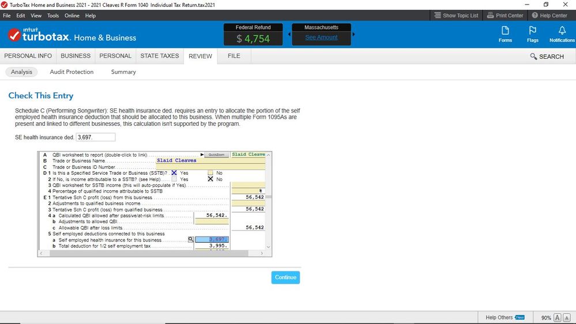The width and height of the screenshot is (576, 324).
Task: Open the Notifications bell
Action: (x=562, y=34)
